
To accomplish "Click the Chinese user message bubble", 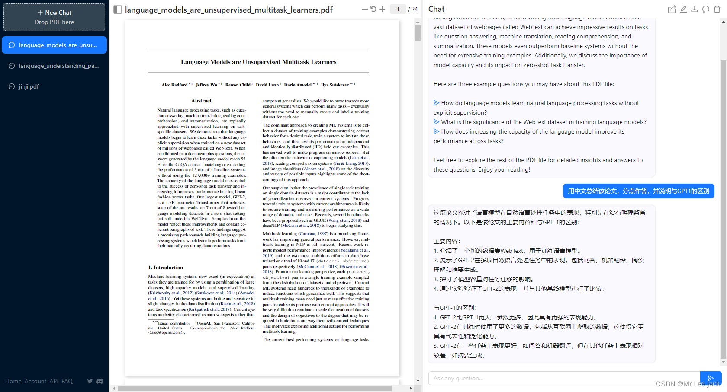I will (638, 191).
